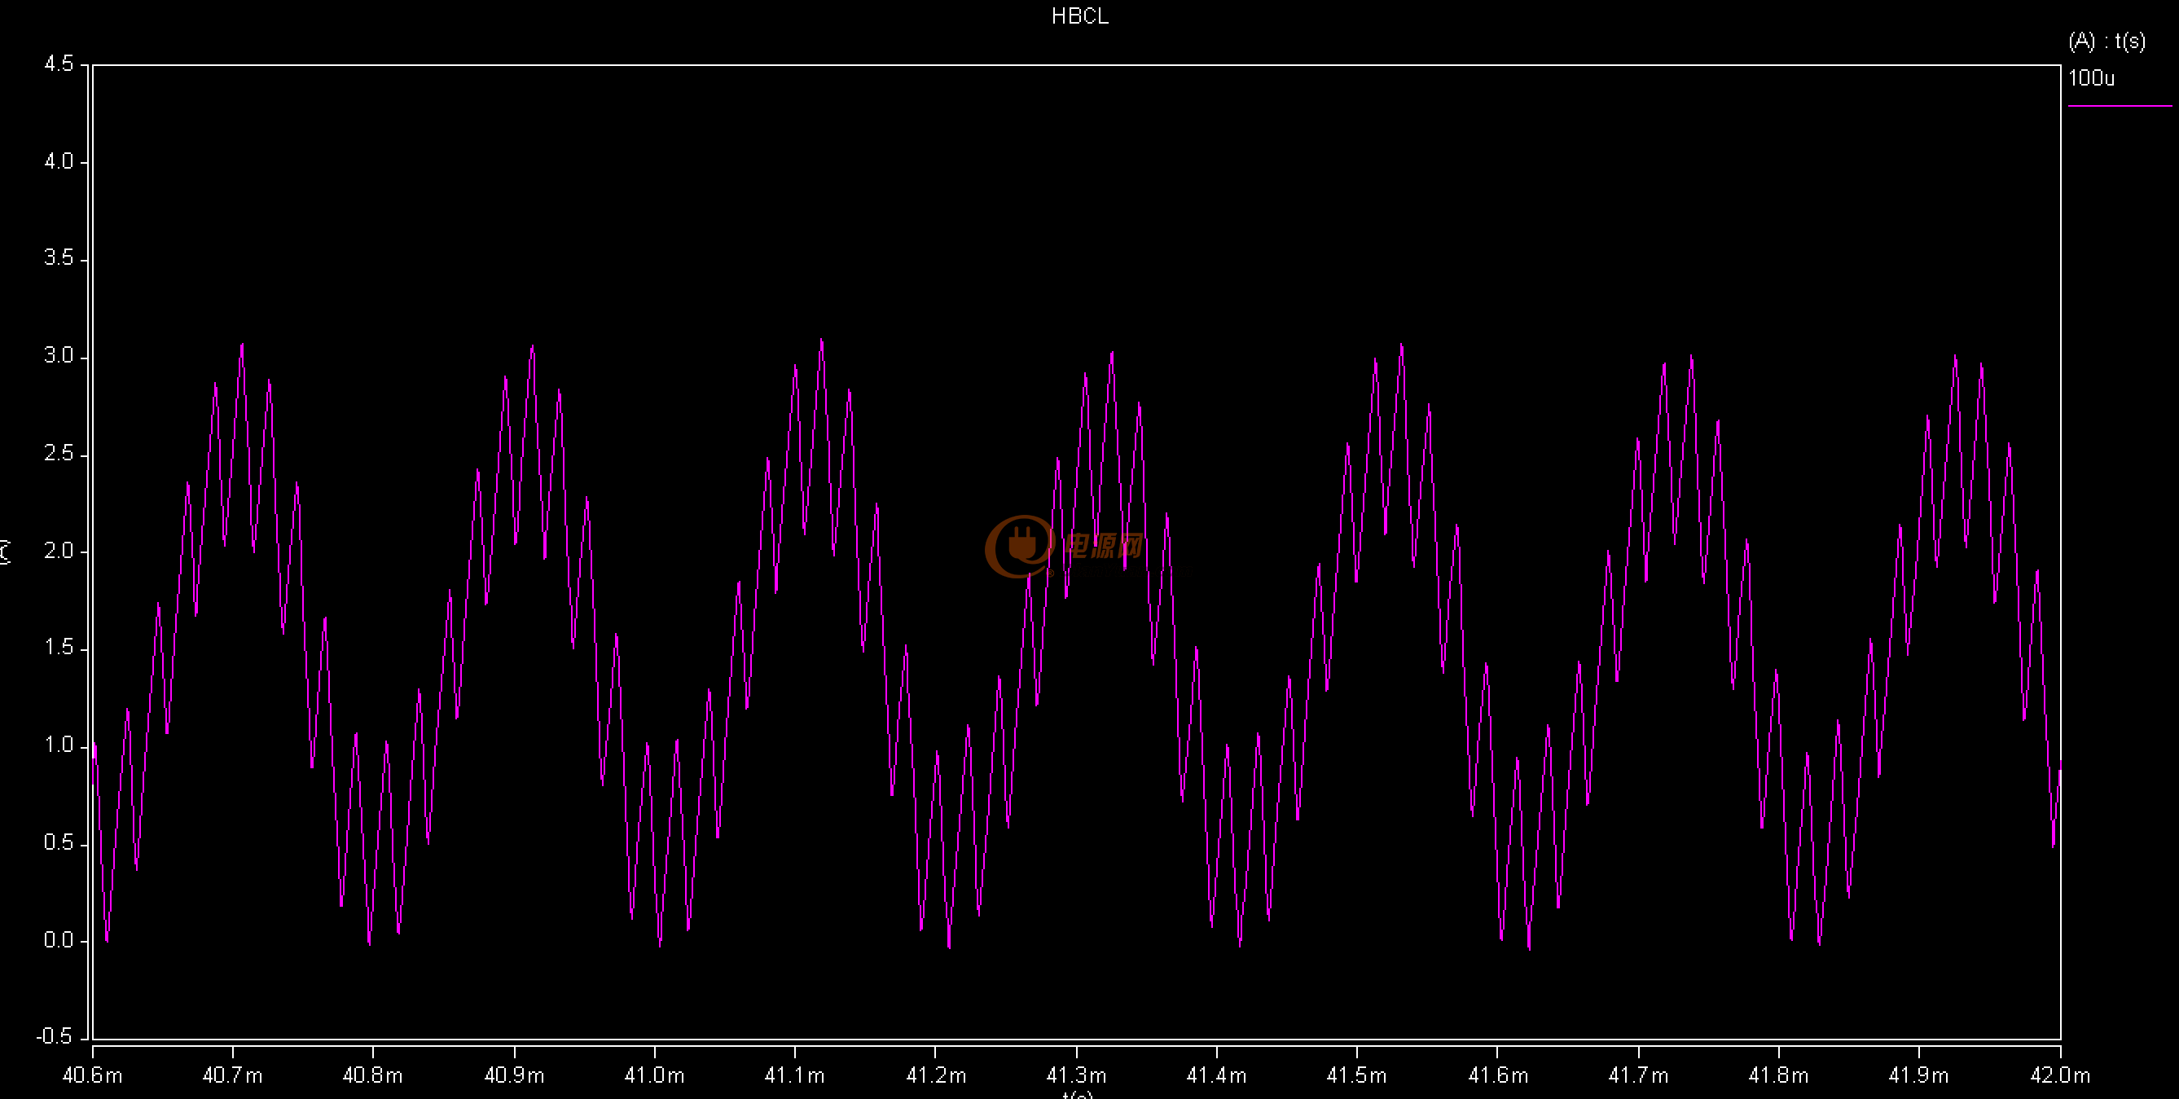Click the HBCL plot title
2179x1099 pixels.
[x=1079, y=16]
